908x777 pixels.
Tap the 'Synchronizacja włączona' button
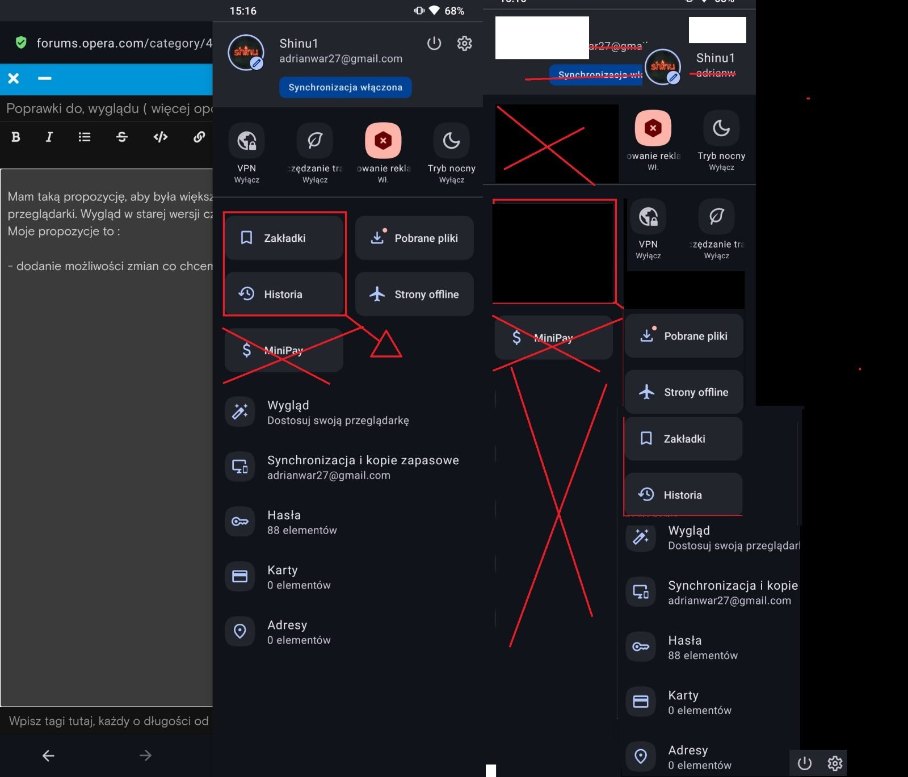pyautogui.click(x=345, y=87)
